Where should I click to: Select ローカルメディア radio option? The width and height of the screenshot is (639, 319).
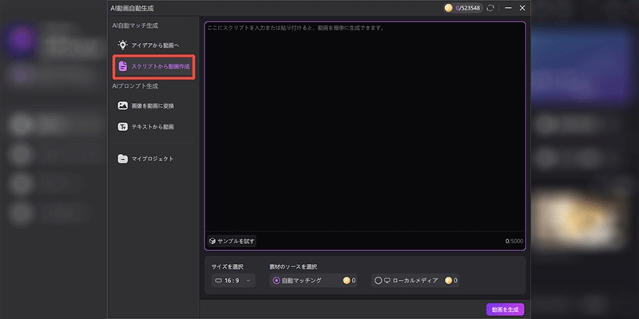point(378,281)
